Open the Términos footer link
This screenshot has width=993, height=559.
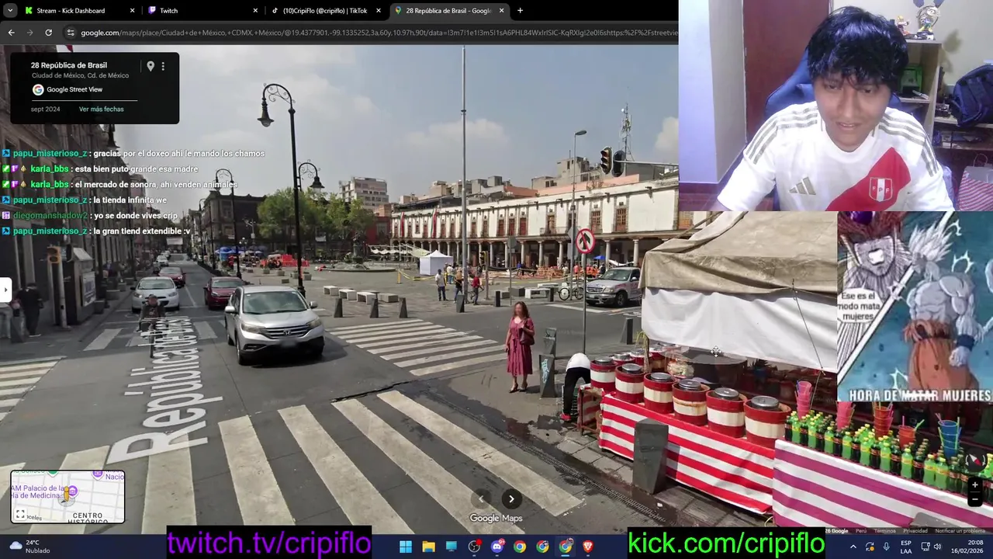(884, 531)
